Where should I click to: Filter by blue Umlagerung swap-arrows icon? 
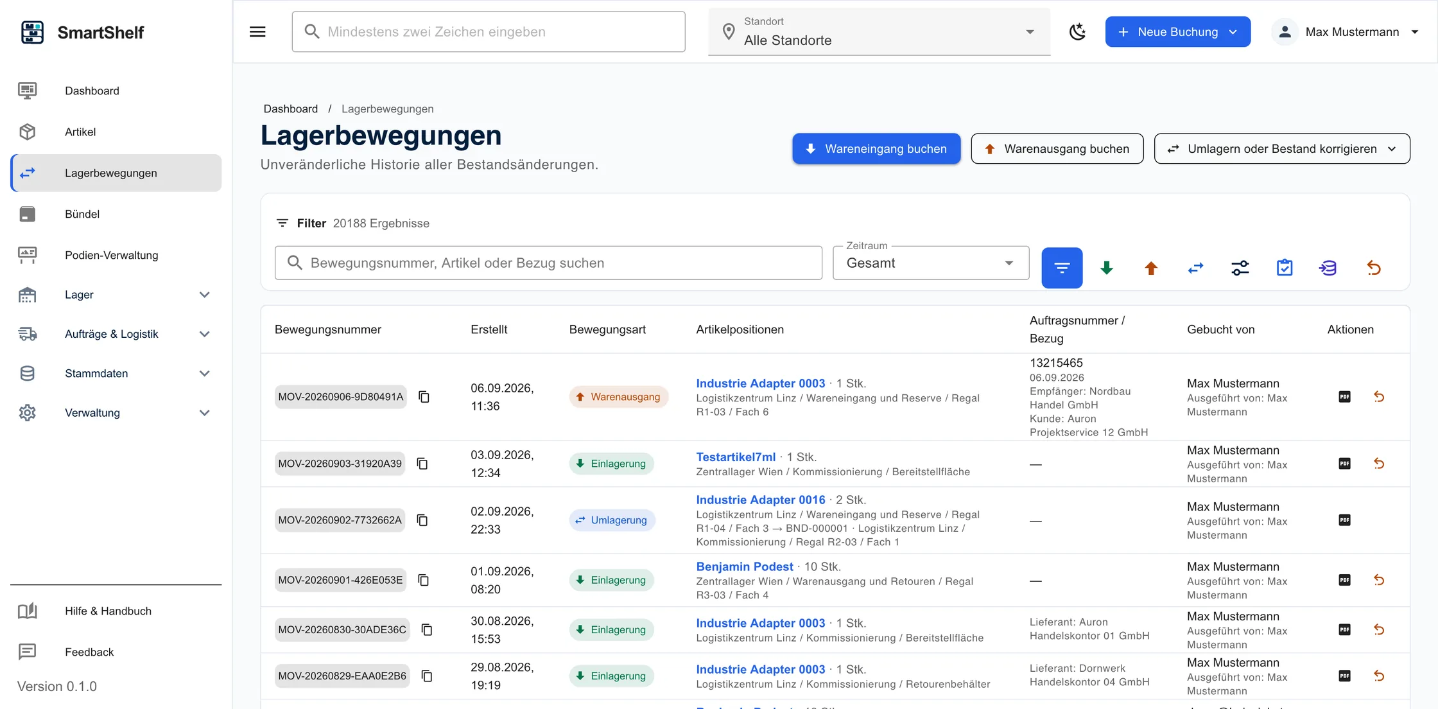1195,268
